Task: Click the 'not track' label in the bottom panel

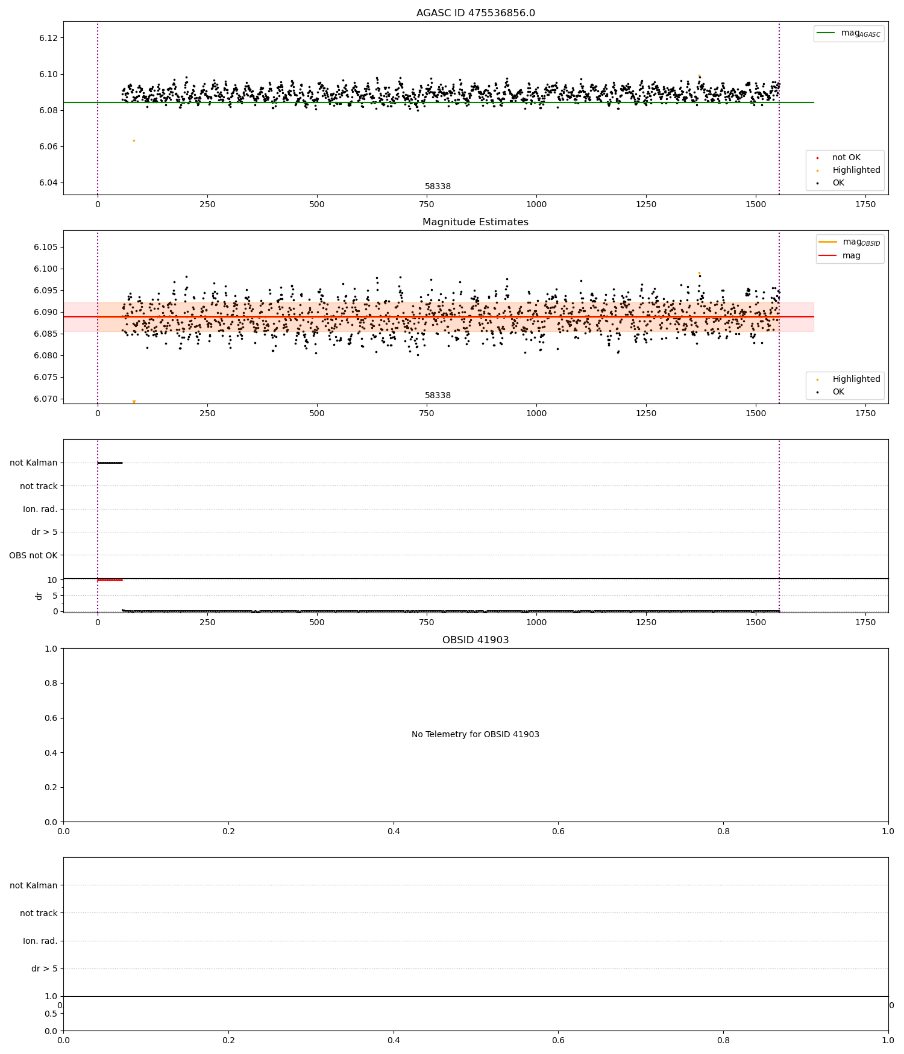Action: click(x=39, y=913)
